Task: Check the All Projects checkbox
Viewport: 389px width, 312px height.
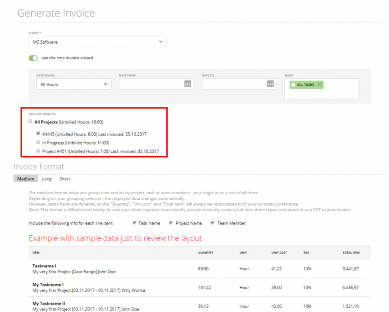Action: (30, 121)
